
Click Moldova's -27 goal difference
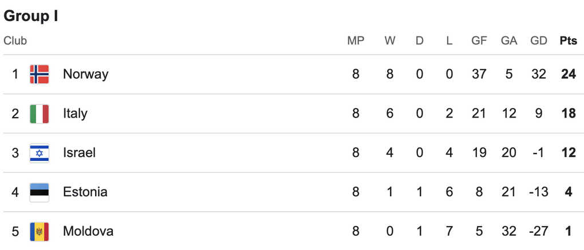click(538, 231)
